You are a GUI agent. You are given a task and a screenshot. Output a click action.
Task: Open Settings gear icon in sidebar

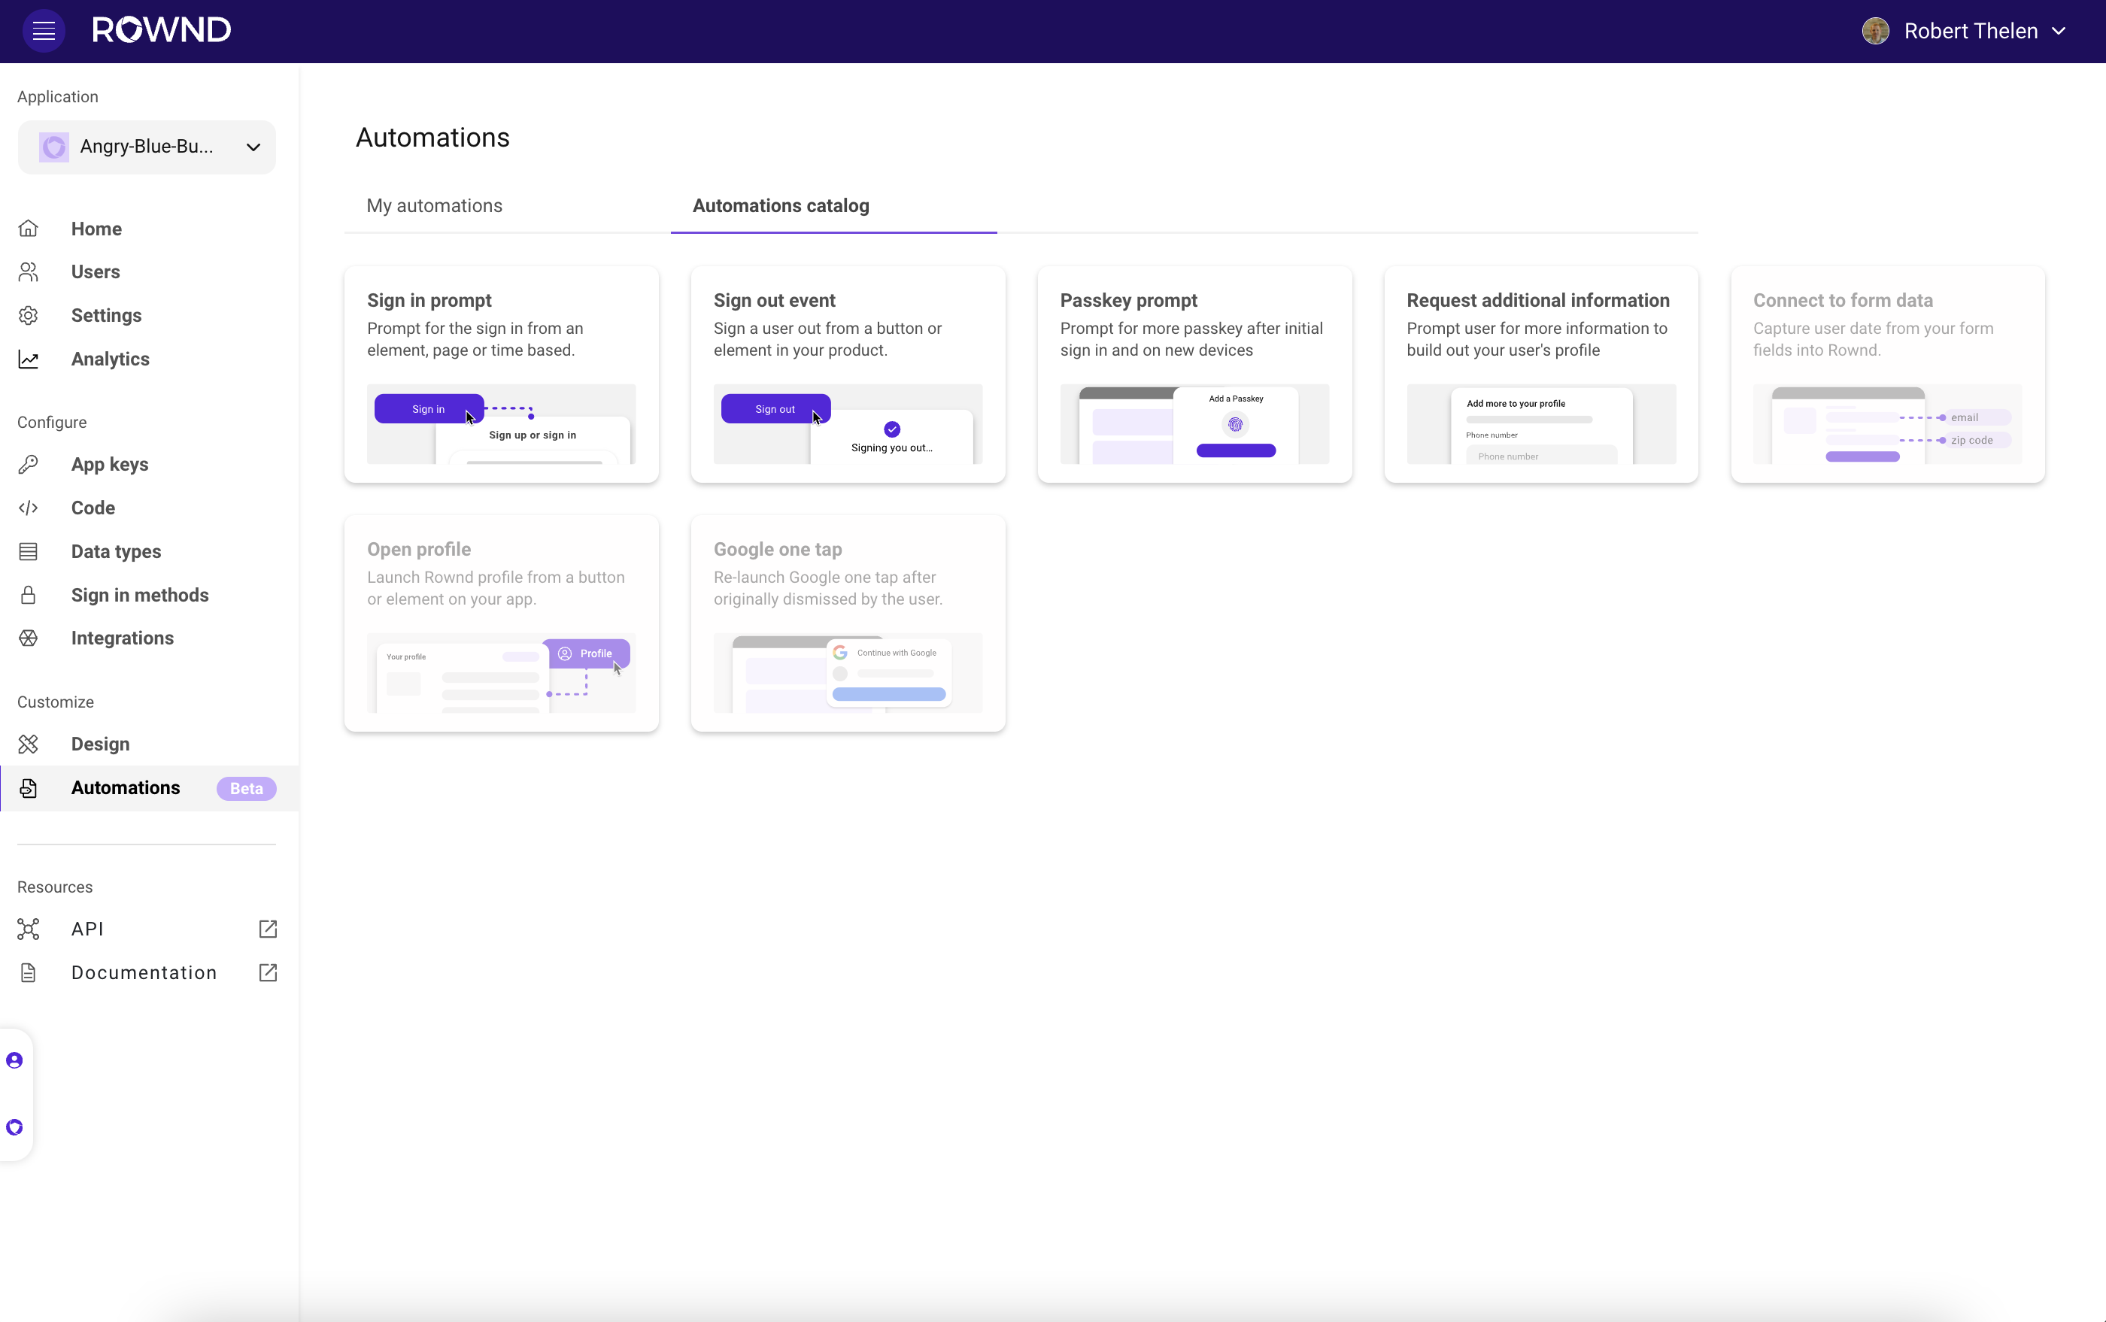[28, 316]
